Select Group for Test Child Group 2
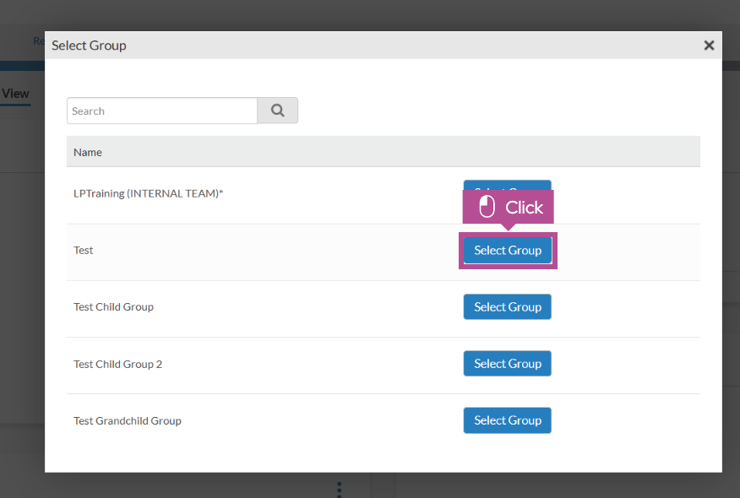This screenshot has width=740, height=498. [x=508, y=364]
